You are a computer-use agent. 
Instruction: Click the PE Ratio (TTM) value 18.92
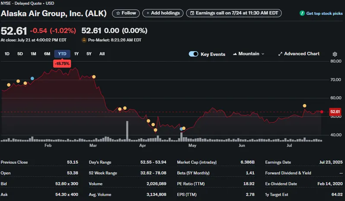[249, 184]
